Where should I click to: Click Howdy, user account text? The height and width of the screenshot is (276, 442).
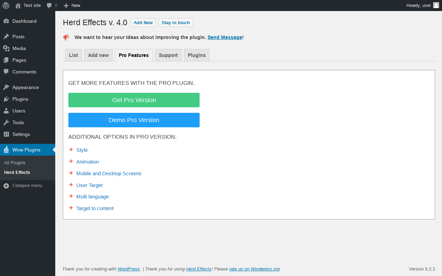click(x=419, y=6)
